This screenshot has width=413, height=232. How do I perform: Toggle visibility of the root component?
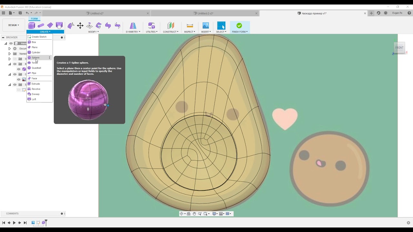point(11,43)
